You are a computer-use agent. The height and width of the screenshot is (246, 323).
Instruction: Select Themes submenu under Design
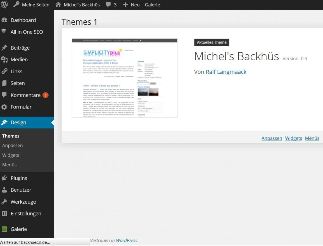[x=11, y=136]
